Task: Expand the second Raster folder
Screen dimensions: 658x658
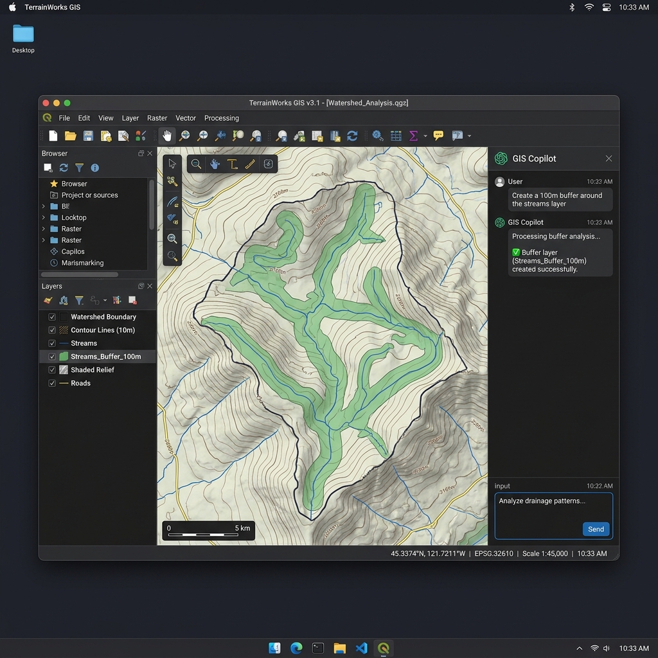Action: (43, 240)
